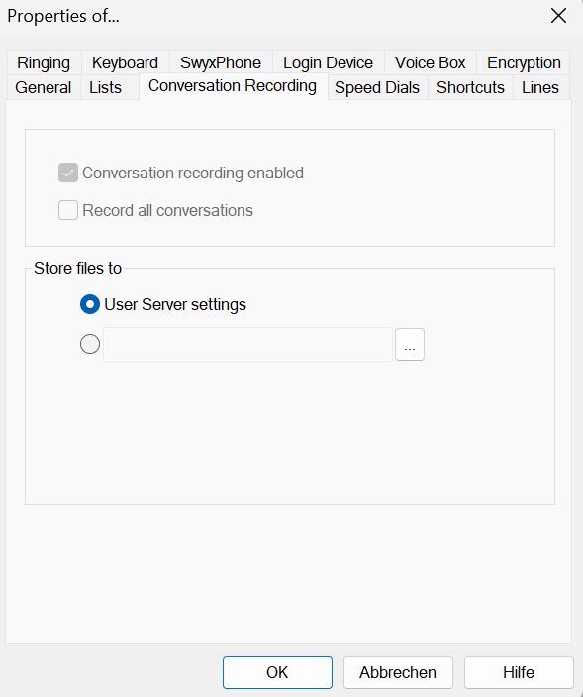The width and height of the screenshot is (583, 697).
Task: Select the Login Device tab
Action: coord(328,62)
